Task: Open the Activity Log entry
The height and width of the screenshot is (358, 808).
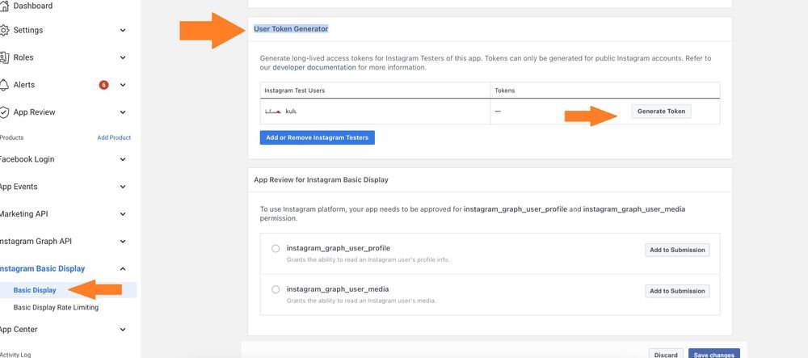Action: tap(15, 355)
